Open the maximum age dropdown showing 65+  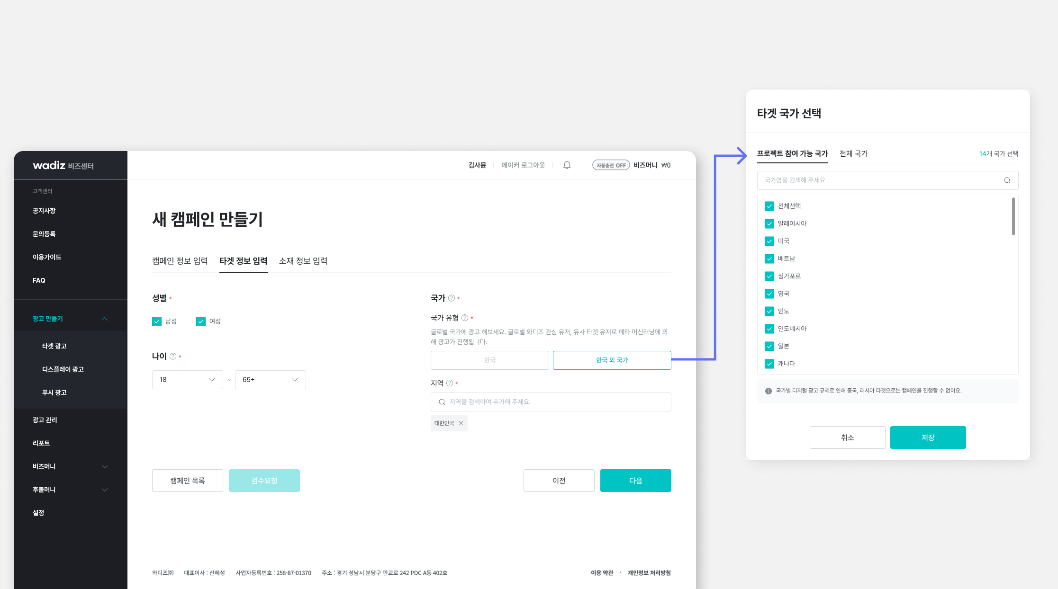270,380
